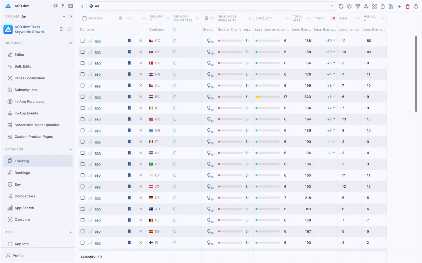Image resolution: width=422 pixels, height=263 pixels.
Task: Delete selected keywords with the red trash icon
Action: [x=407, y=6]
